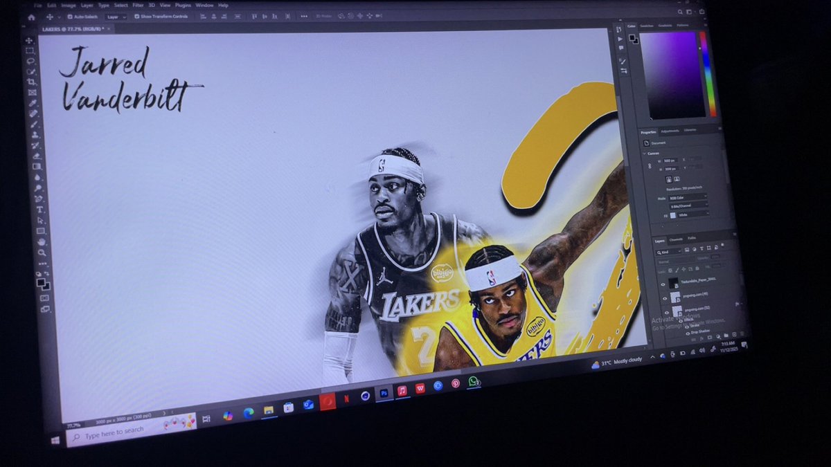Switch to the Swatches tab
This screenshot has height=467, width=831.
tap(647, 26)
